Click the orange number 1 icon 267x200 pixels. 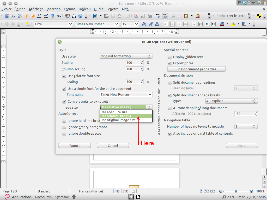click(x=26, y=16)
